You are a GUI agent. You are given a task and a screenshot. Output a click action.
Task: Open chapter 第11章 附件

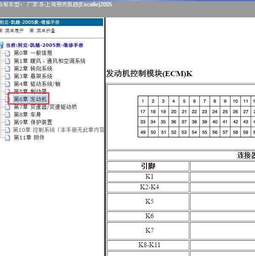[x=29, y=138]
